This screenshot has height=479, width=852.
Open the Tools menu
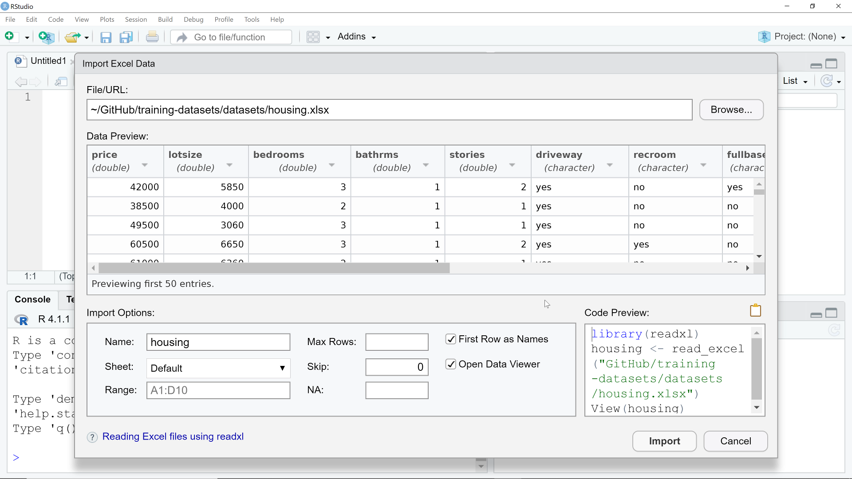click(252, 20)
